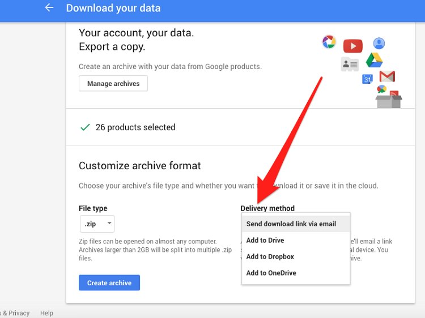Click the red YouTube play icon

352,46
